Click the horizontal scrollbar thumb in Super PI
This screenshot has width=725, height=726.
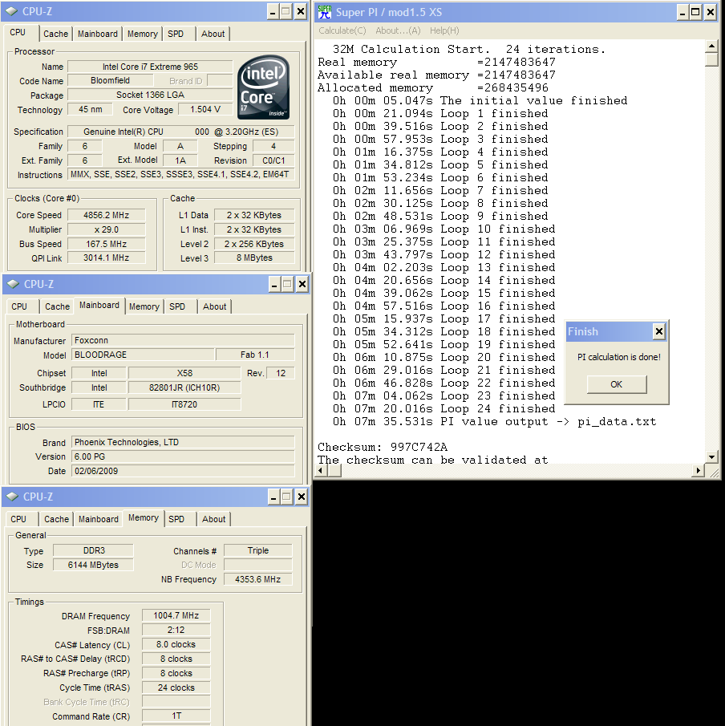(x=334, y=471)
